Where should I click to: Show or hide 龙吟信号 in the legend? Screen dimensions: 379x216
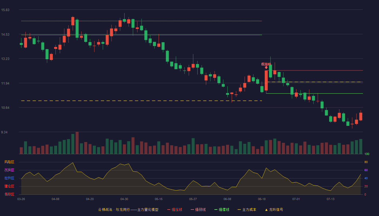coord(274,210)
